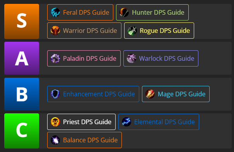Click the Mage fire icon

click(x=150, y=94)
